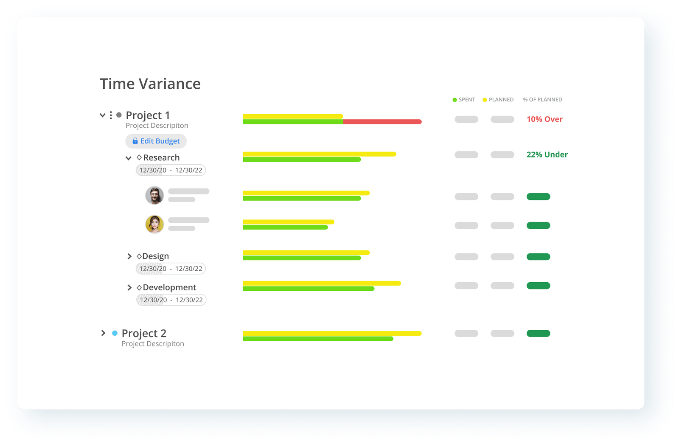Select the diamond icon next to Design

pos(139,256)
